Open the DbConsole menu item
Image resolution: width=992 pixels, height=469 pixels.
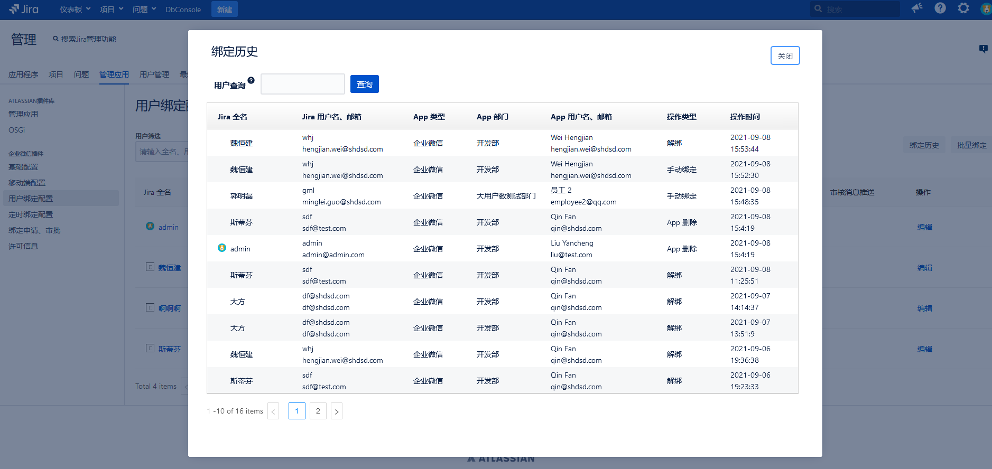183,10
